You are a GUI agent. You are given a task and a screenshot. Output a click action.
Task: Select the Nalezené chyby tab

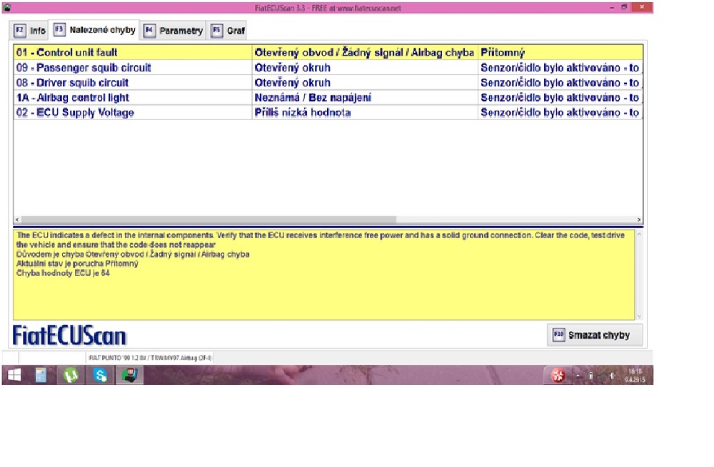(x=94, y=30)
